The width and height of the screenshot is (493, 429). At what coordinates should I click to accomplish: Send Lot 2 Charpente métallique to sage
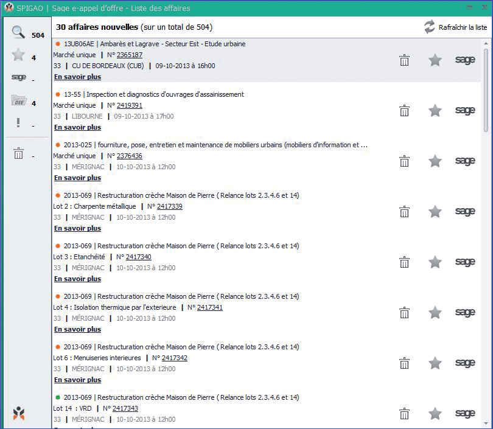(465, 212)
